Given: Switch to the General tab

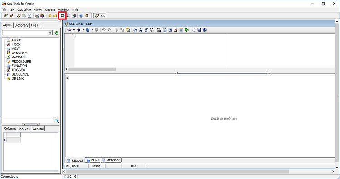Looking at the screenshot, I should 38,129.
